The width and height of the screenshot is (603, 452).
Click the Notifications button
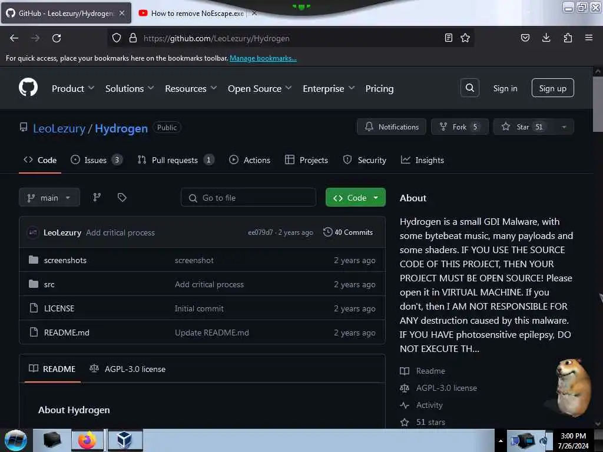[x=392, y=127]
